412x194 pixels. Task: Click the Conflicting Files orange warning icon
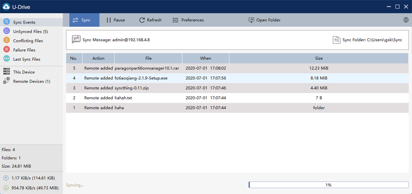6,41
